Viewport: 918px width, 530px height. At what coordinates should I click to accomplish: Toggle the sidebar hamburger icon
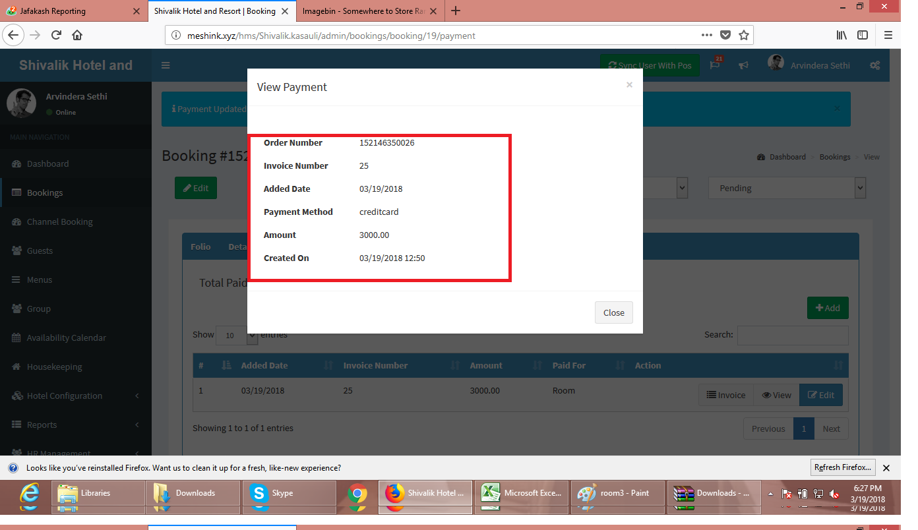pyautogui.click(x=166, y=65)
